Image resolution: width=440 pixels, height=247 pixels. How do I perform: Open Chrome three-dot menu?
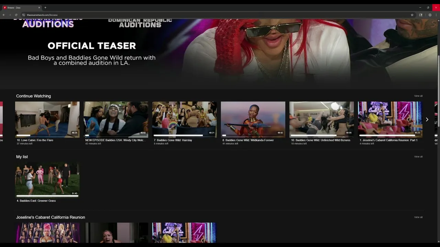click(x=436, y=15)
